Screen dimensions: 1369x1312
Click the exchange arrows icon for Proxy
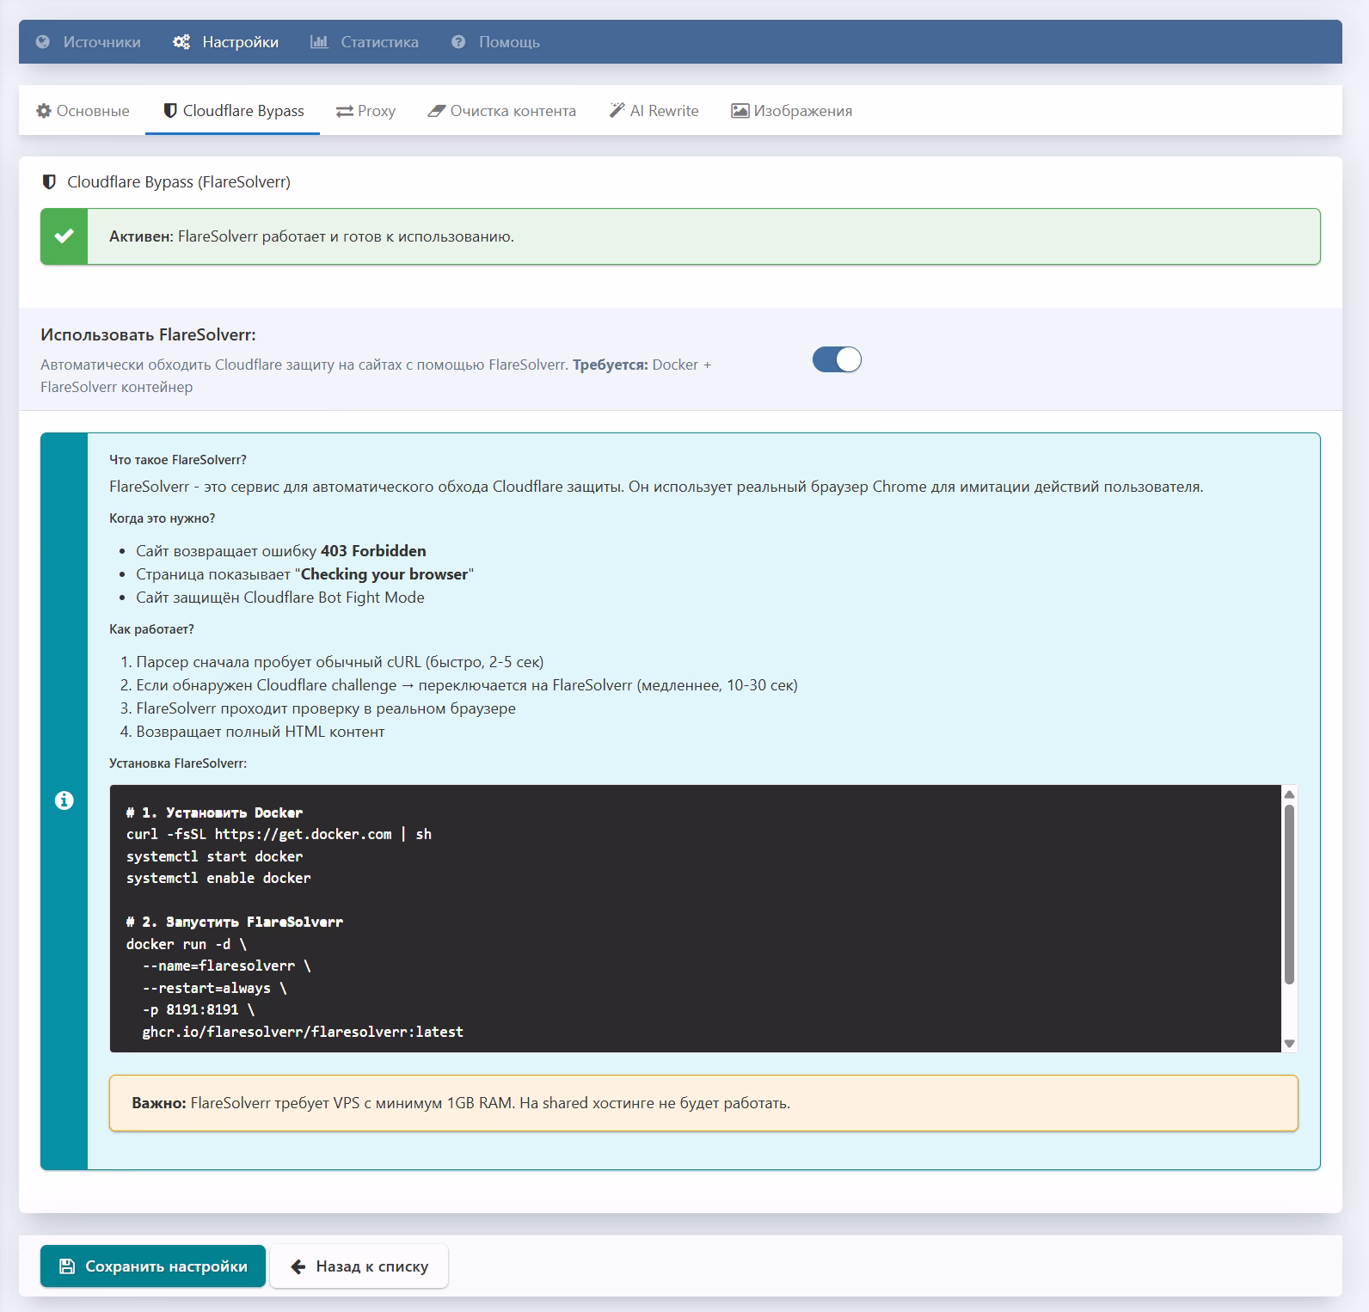(x=345, y=111)
